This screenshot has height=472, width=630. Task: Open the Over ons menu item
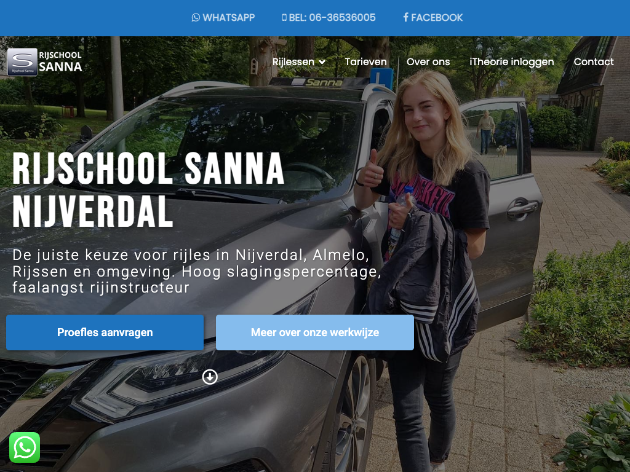(x=428, y=62)
